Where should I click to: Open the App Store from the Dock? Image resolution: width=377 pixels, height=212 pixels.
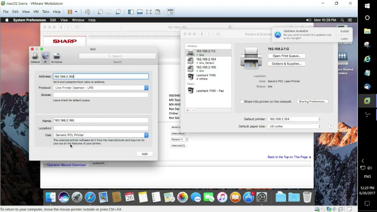click(249, 197)
